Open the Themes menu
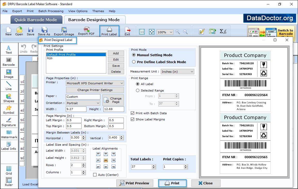The width and height of the screenshot is (298, 189). tap(98, 11)
